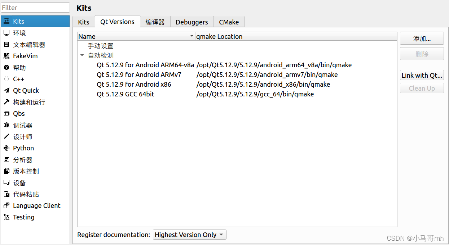Focus the Filter input field
The image size is (449, 245).
(x=35, y=8)
